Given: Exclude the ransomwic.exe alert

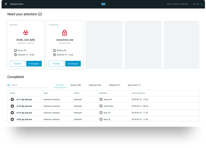Looking at the screenshot, I should (x=56, y=64).
